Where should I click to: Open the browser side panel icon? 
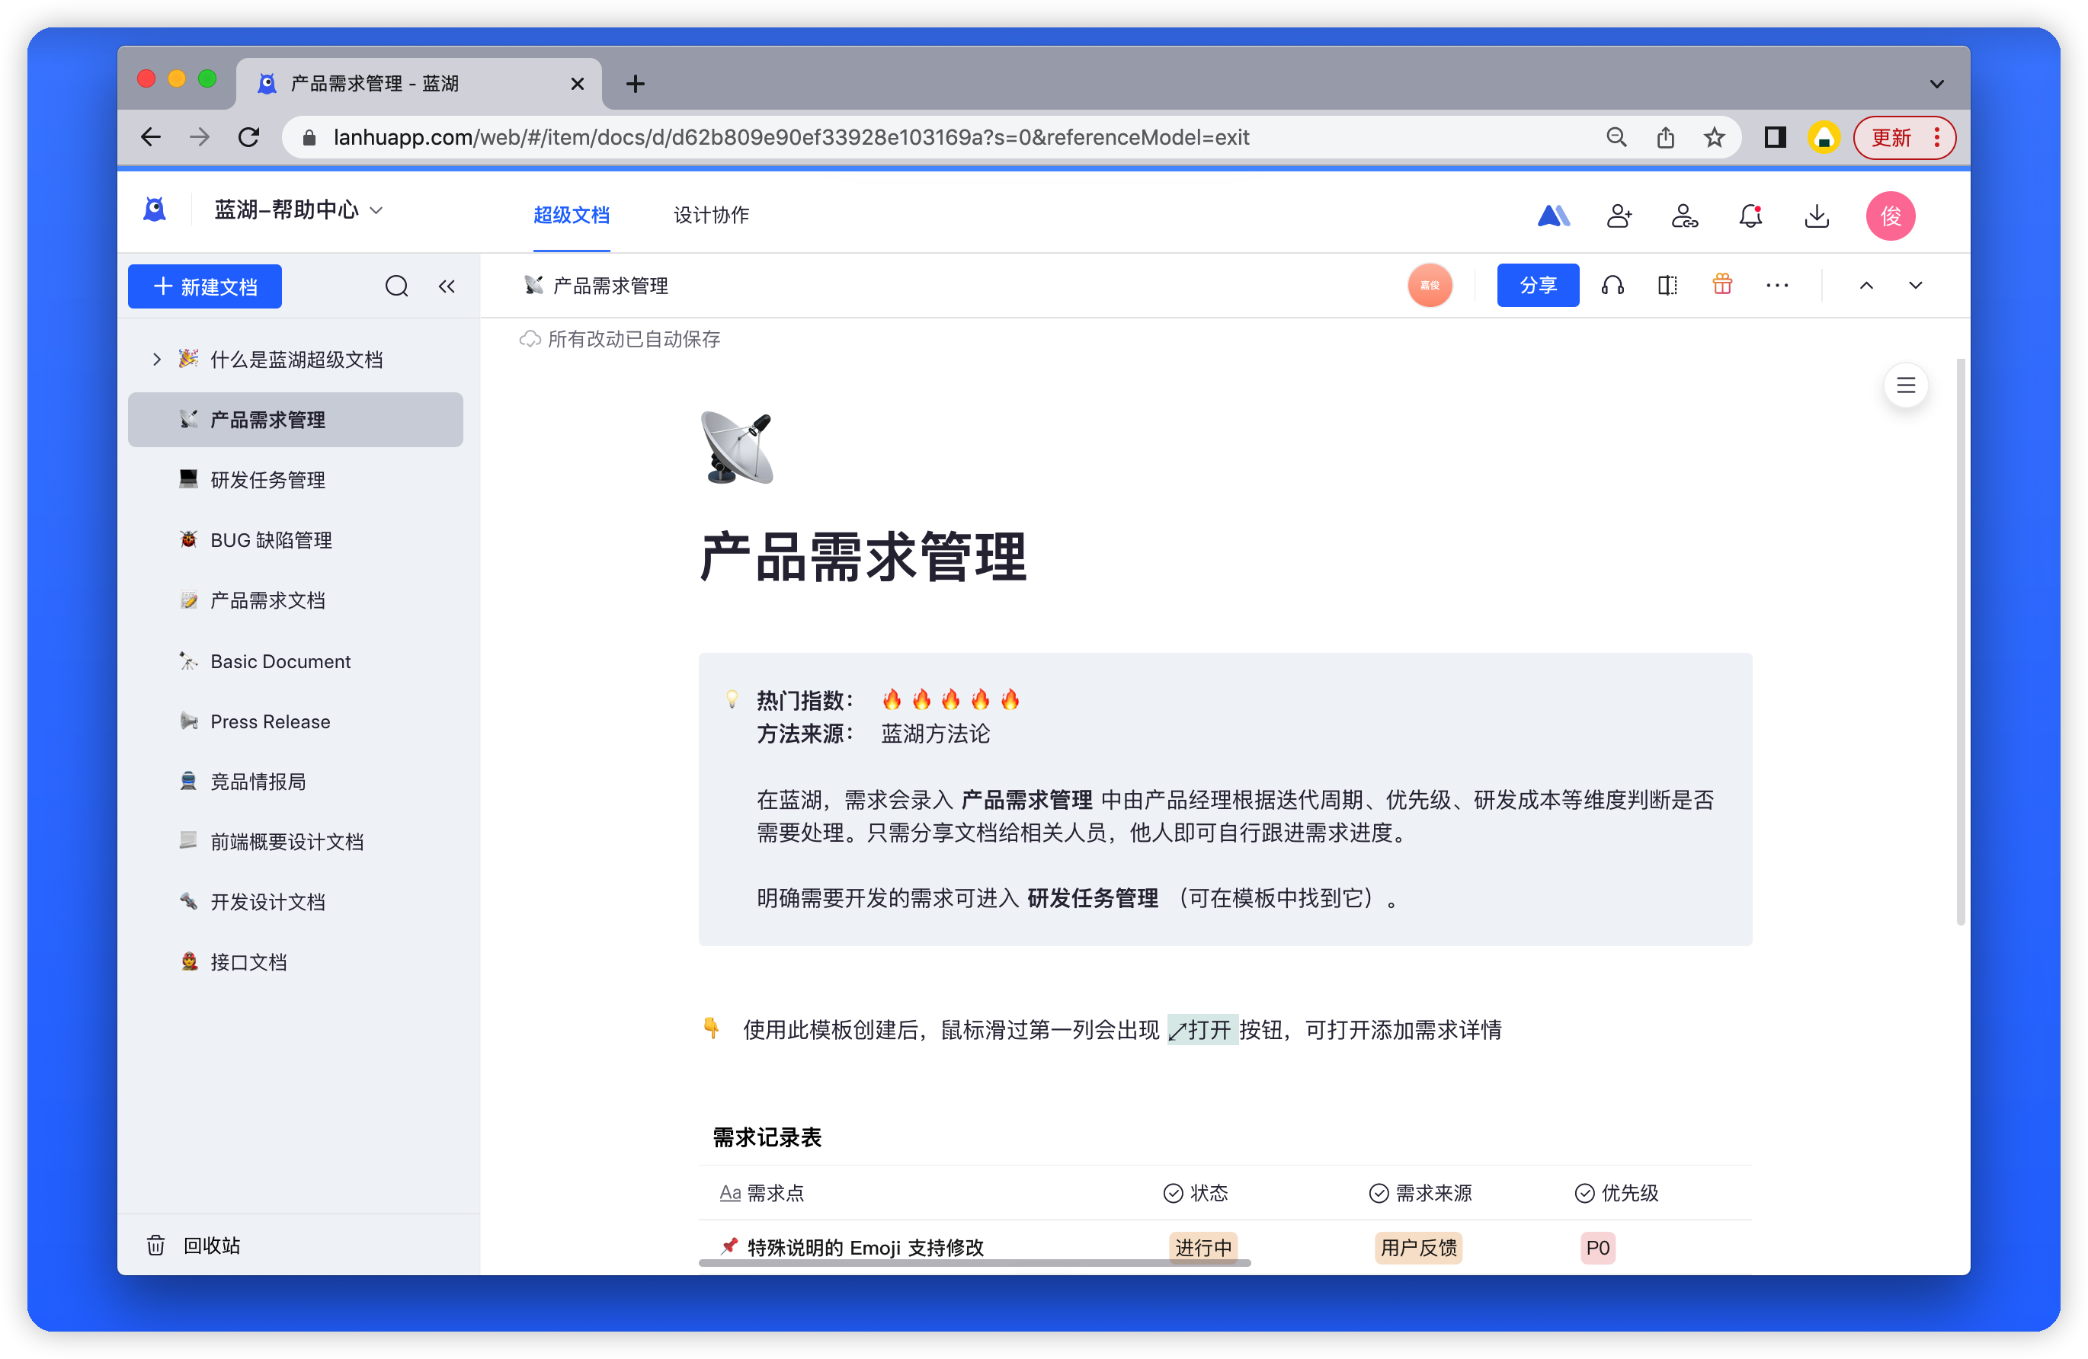point(1775,137)
